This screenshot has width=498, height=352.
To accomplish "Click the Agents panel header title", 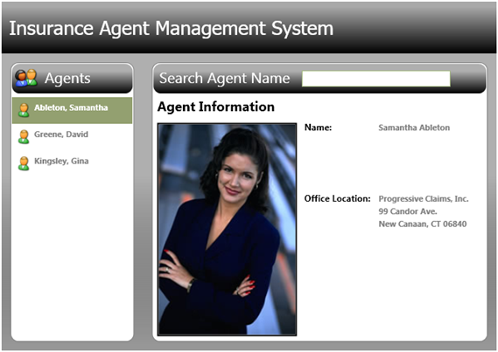I will point(67,79).
